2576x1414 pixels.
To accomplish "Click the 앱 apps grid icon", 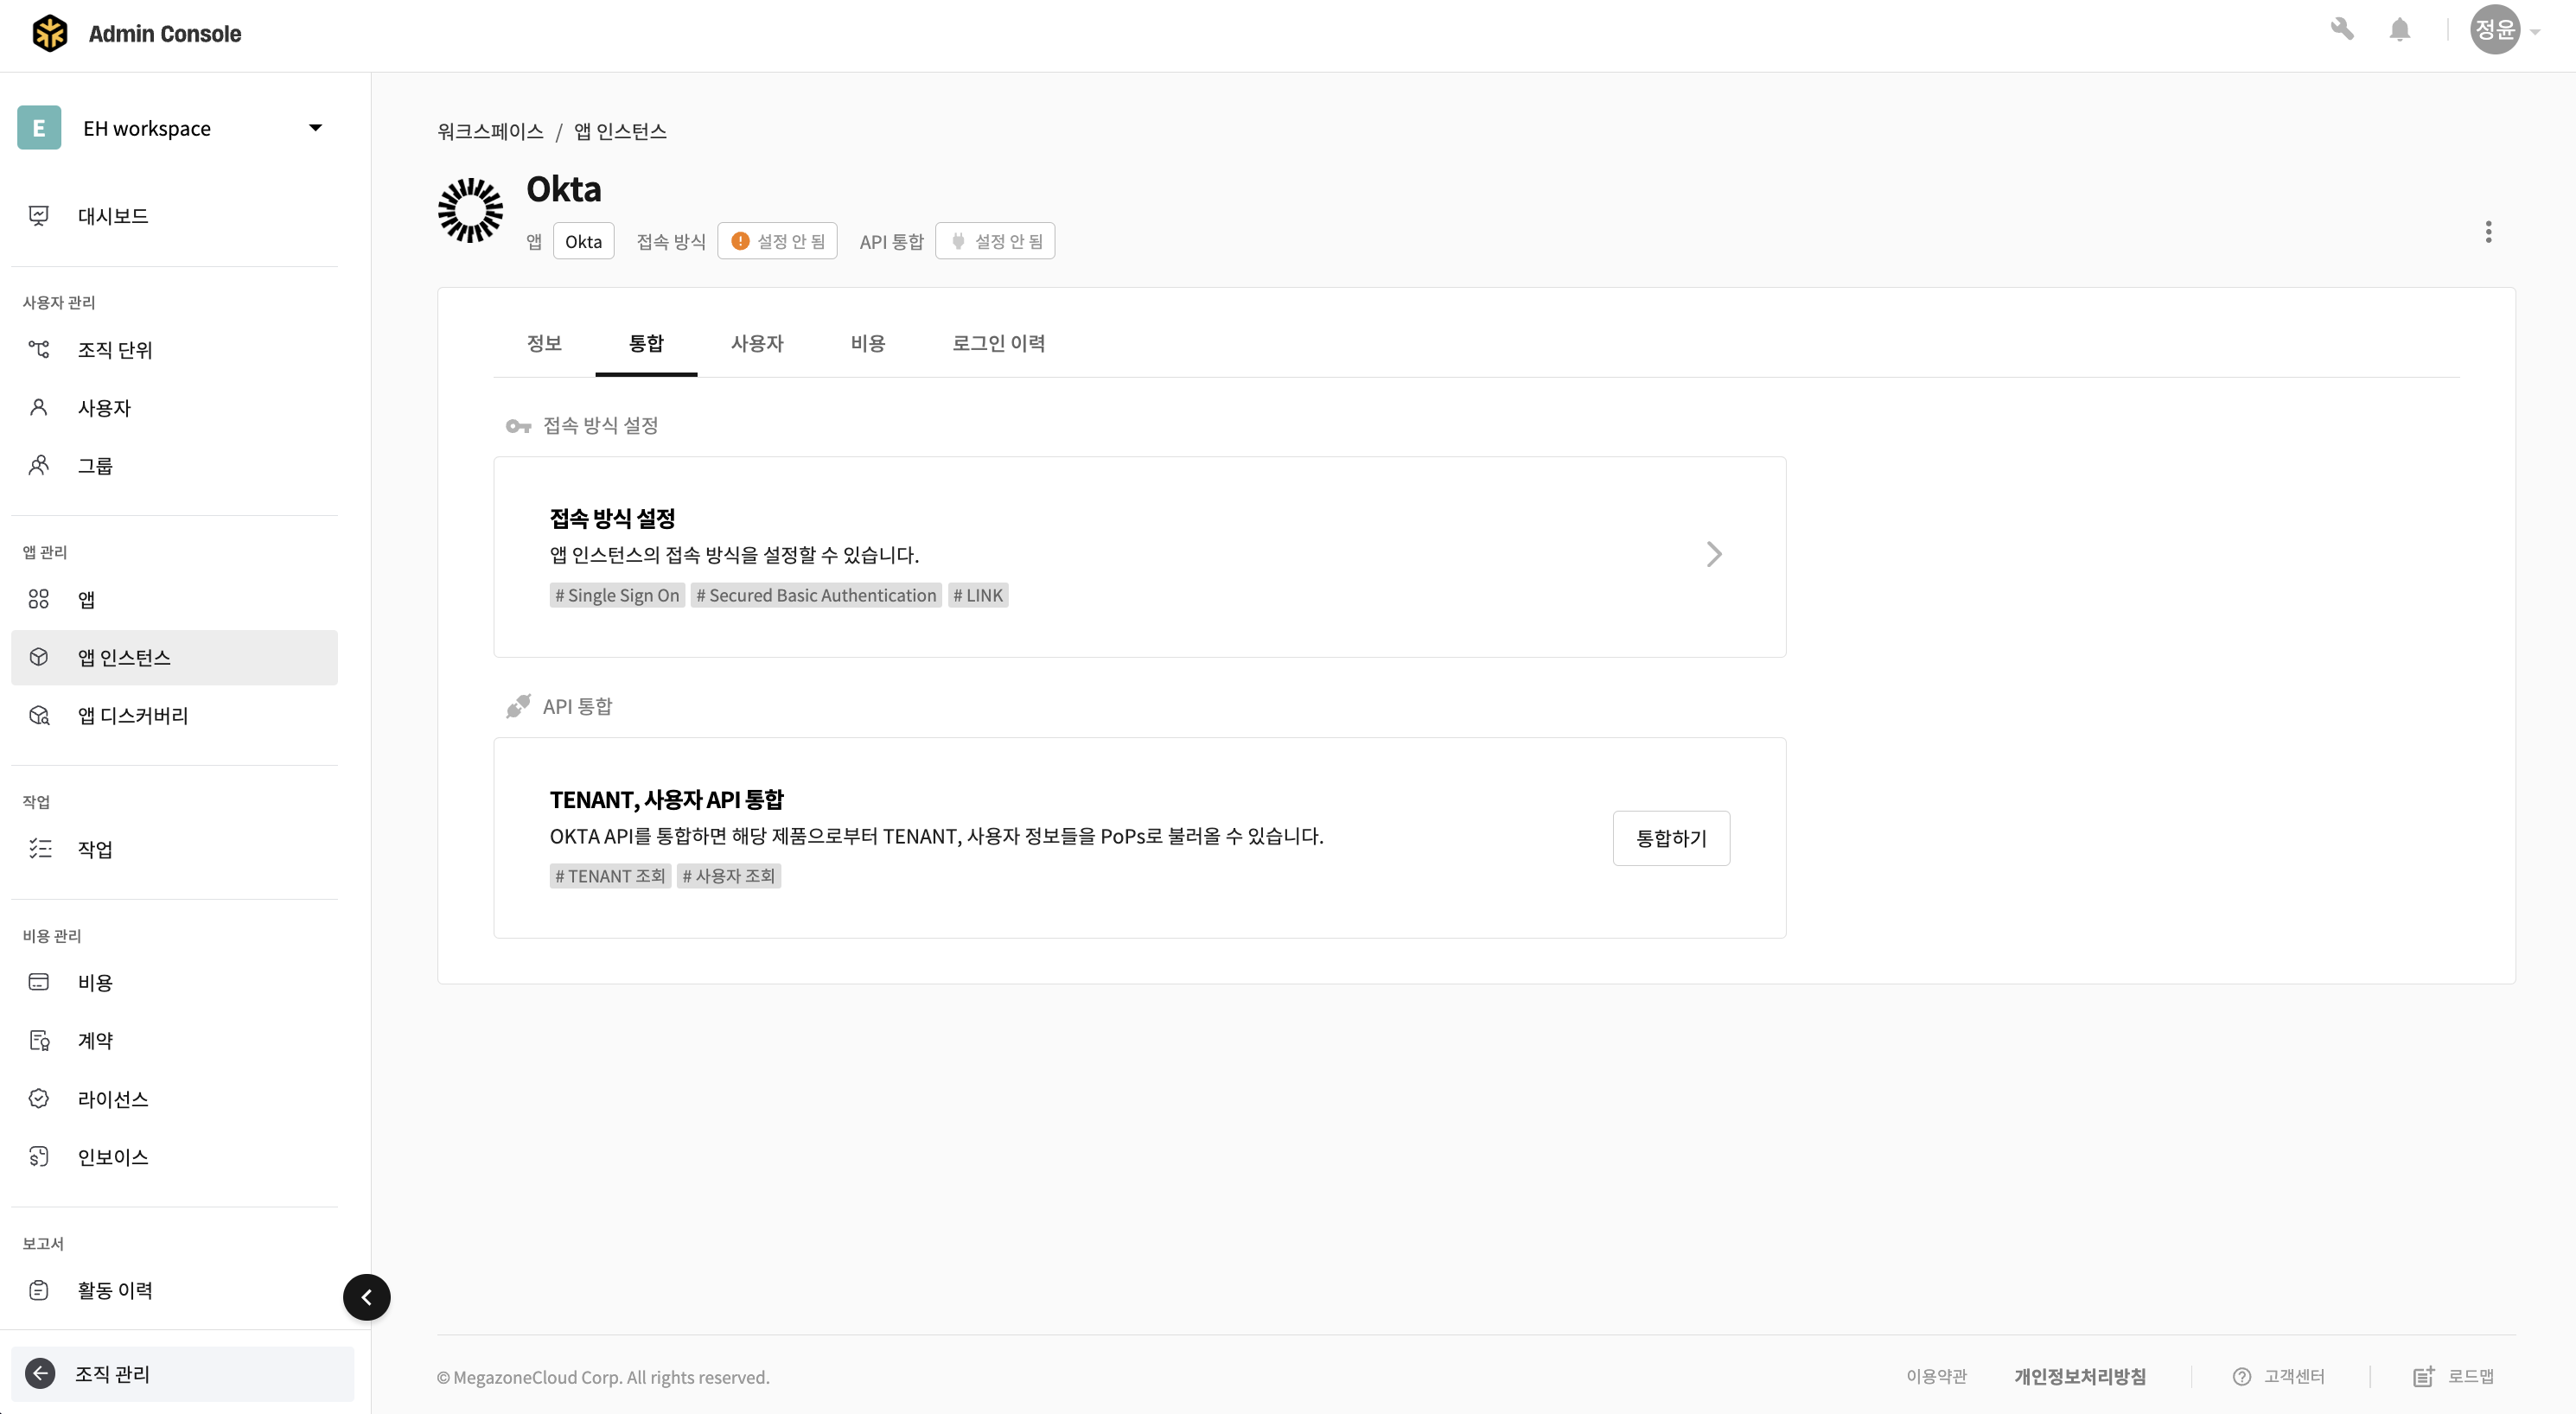I will point(39,599).
